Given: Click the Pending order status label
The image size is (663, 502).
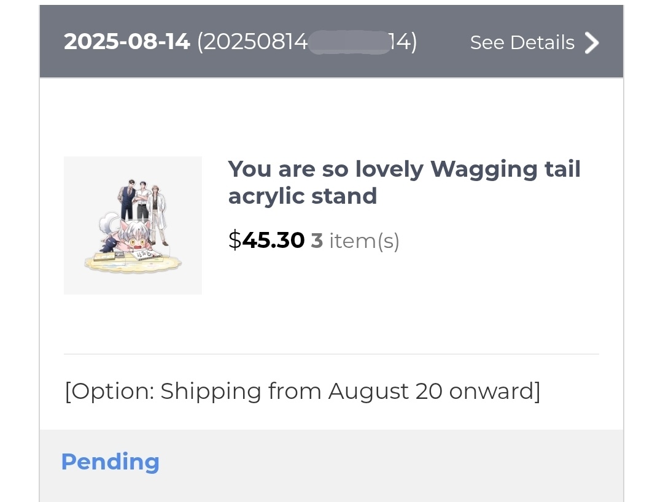Looking at the screenshot, I should click(110, 461).
